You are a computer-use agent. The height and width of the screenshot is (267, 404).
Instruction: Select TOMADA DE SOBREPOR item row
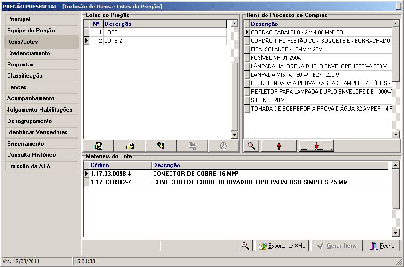(x=318, y=109)
